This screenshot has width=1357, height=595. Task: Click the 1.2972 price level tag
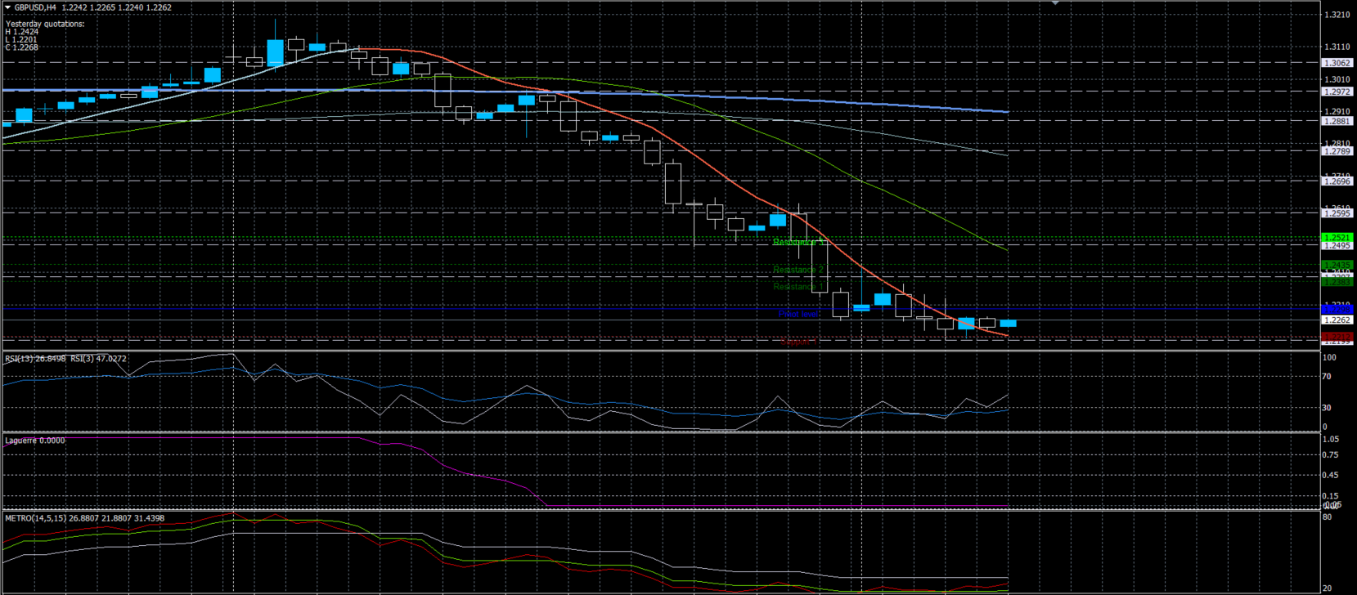tap(1337, 92)
